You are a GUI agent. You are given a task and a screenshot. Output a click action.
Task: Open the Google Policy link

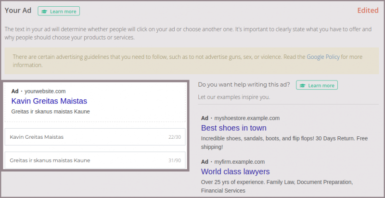(323, 57)
